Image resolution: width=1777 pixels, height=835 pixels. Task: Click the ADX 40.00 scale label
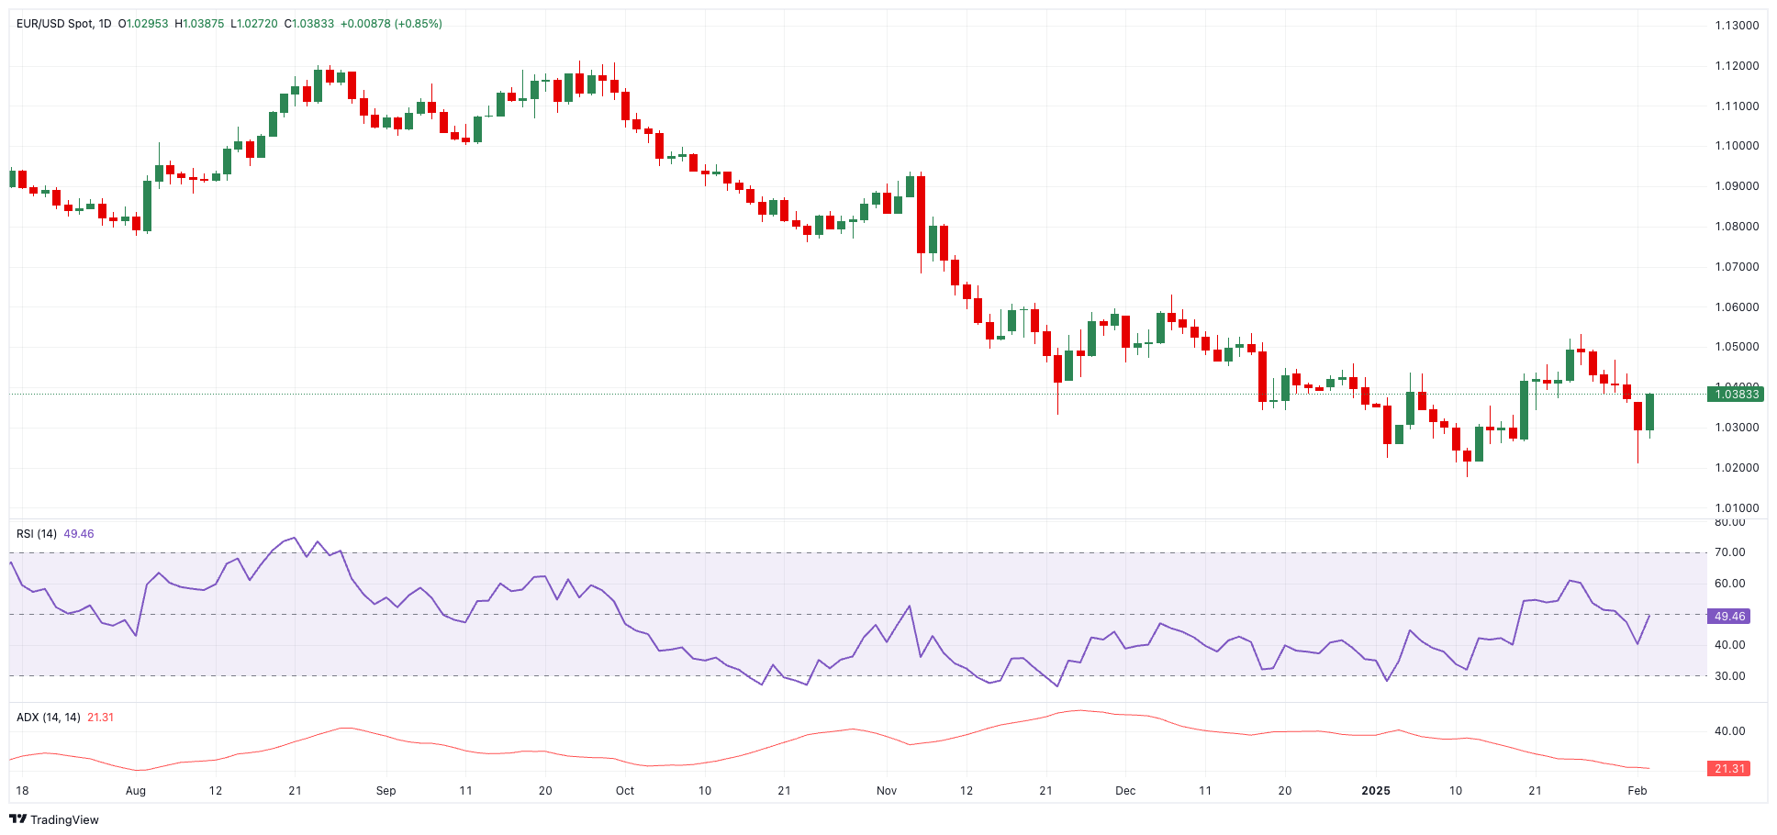pyautogui.click(x=1730, y=731)
